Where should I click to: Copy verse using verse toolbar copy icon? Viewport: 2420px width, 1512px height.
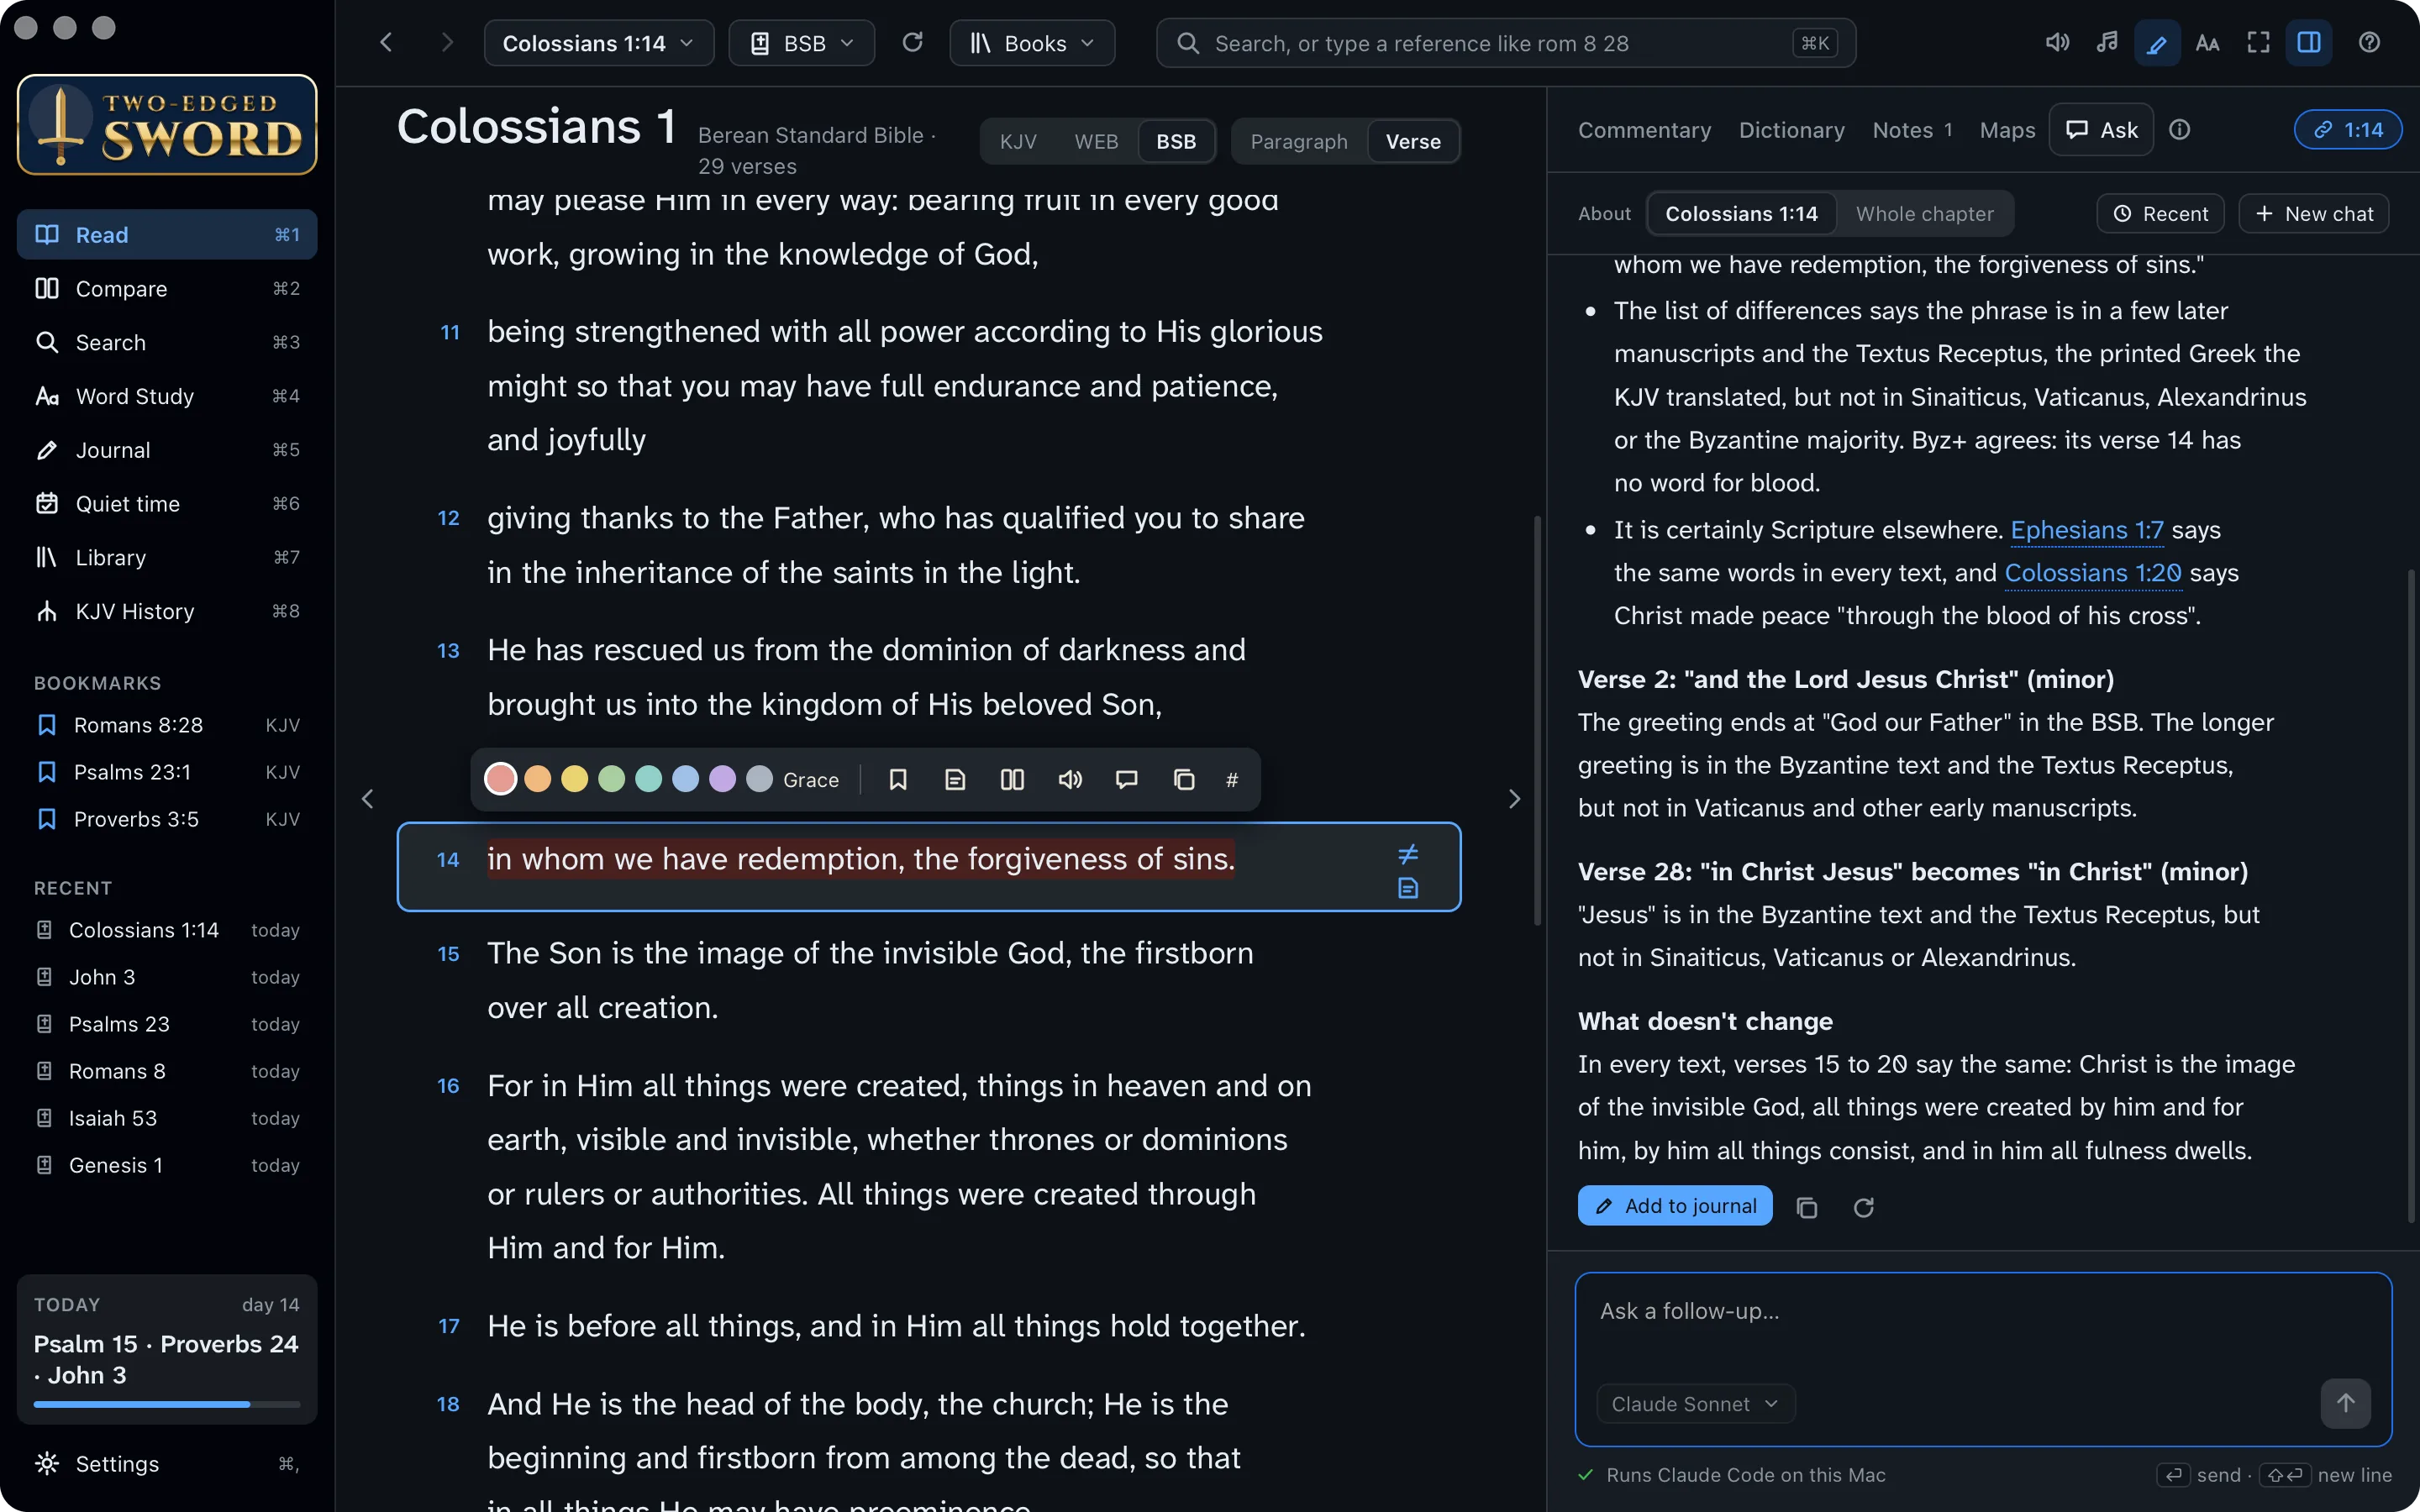(1184, 780)
